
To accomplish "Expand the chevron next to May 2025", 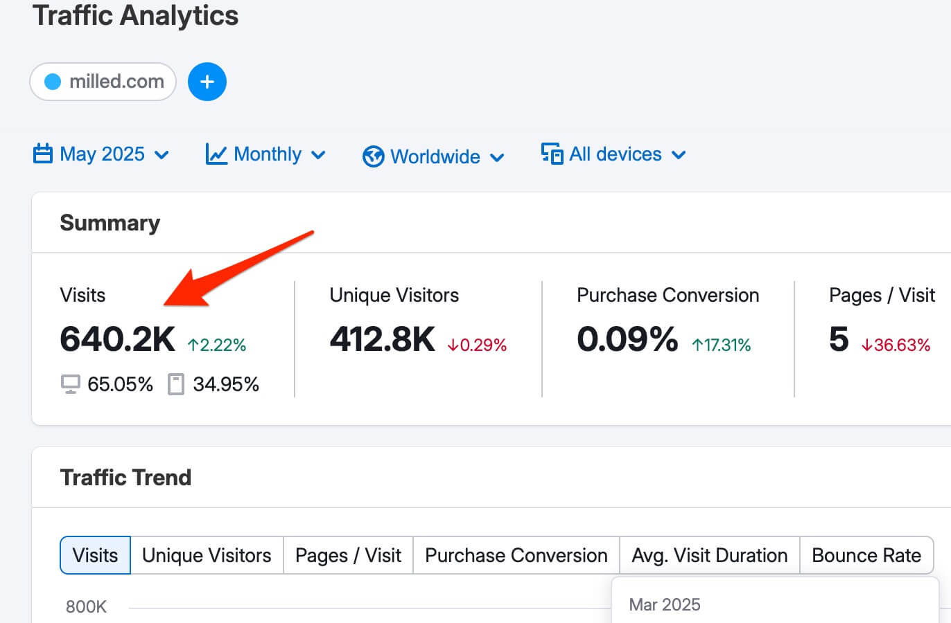I will 162,155.
